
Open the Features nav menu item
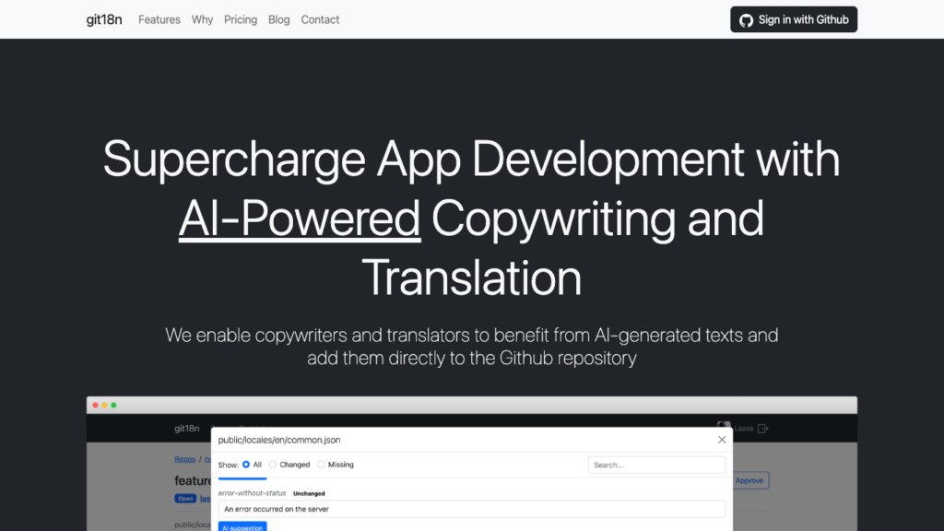[x=159, y=19]
